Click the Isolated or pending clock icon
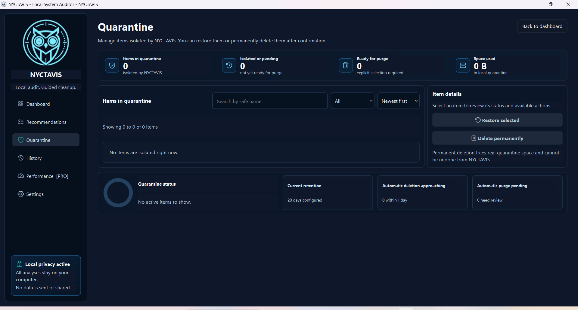 [229, 65]
